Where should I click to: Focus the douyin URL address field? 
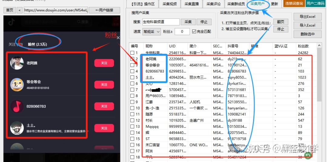coord(56,10)
